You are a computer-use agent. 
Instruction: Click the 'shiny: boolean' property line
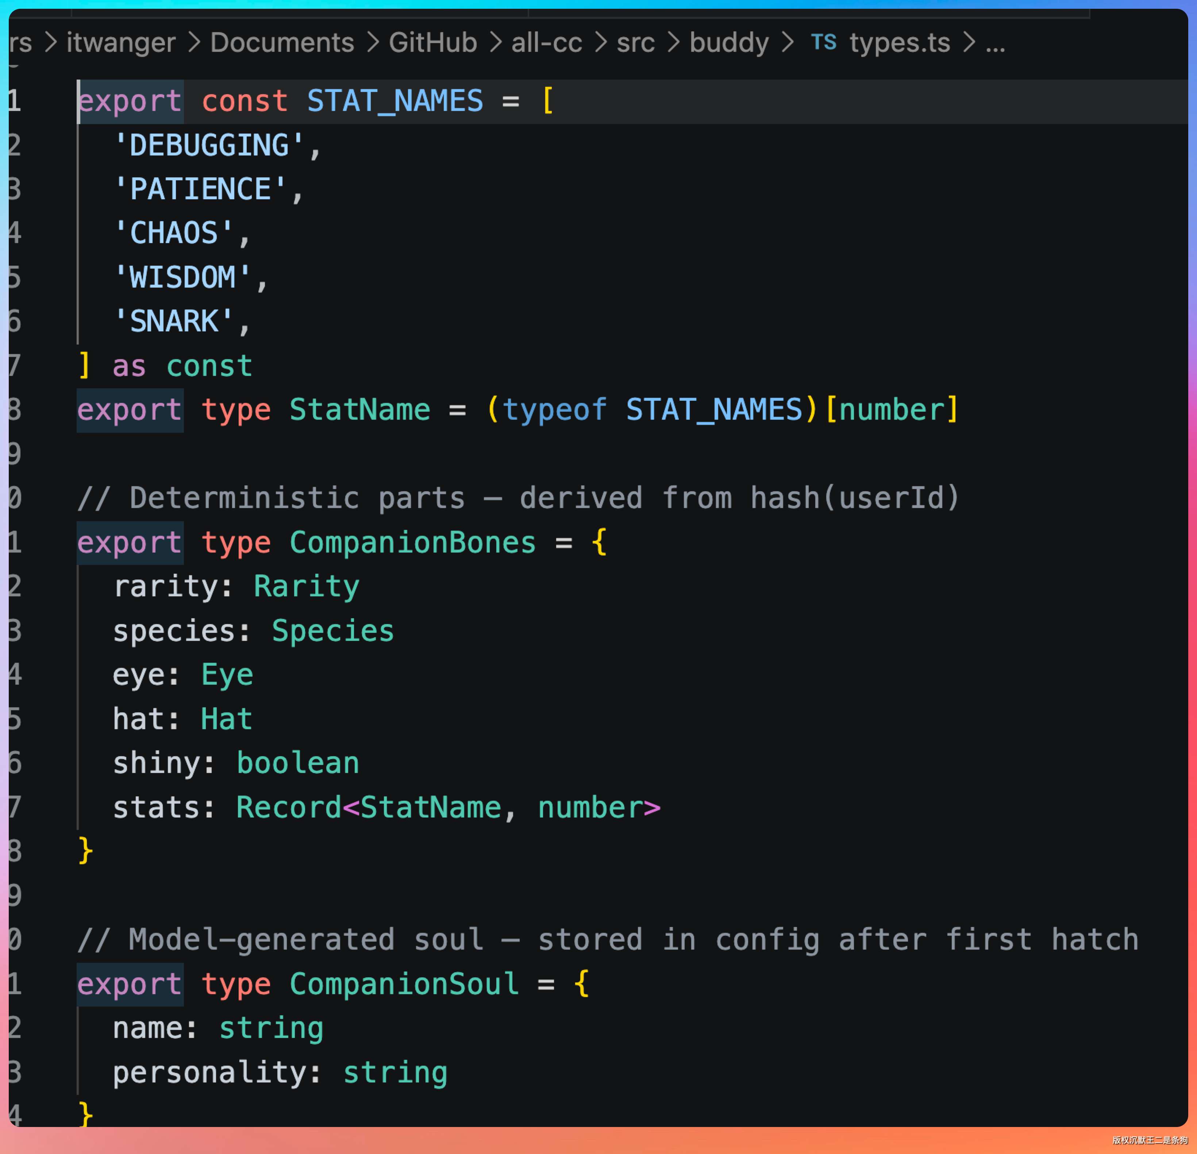click(236, 763)
